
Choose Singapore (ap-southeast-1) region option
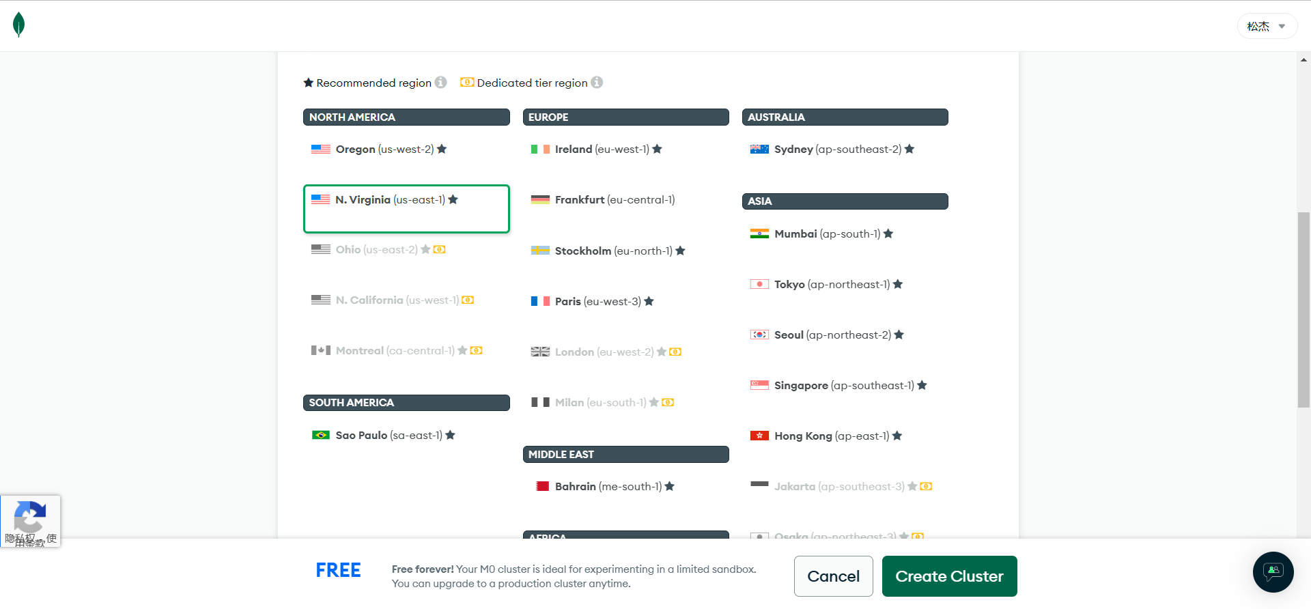pos(845,386)
